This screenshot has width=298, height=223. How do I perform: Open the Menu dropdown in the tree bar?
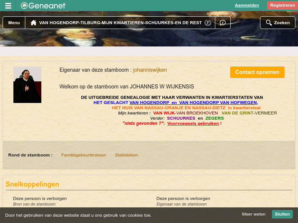click(14, 22)
